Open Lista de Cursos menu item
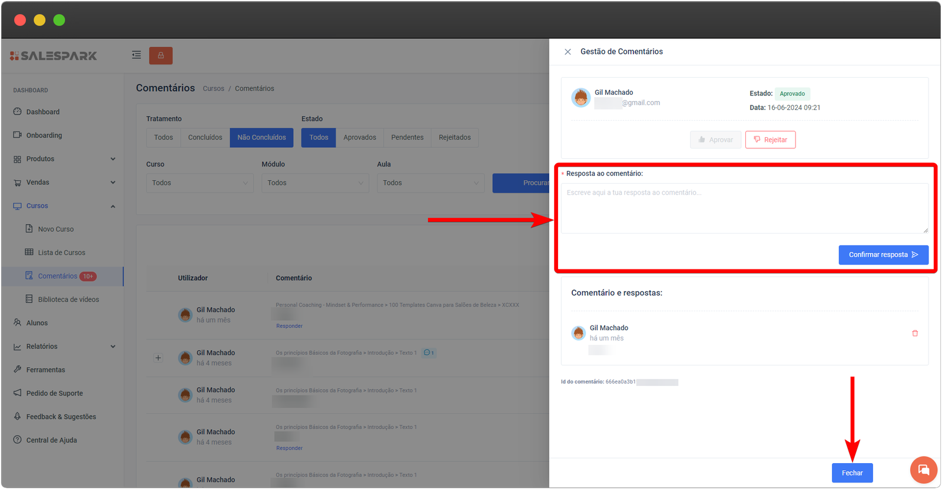The image size is (942, 489). (x=61, y=252)
